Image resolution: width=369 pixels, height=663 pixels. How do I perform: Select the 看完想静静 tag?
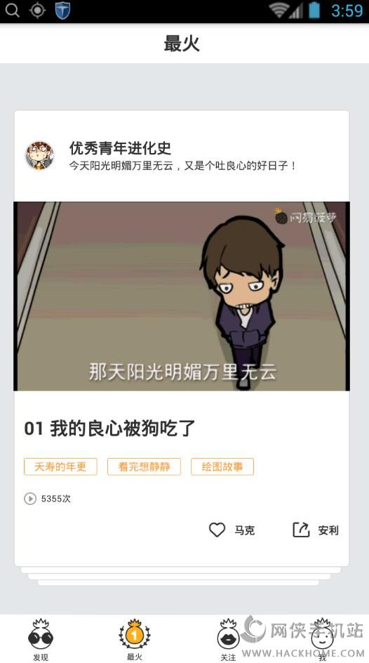tap(144, 466)
